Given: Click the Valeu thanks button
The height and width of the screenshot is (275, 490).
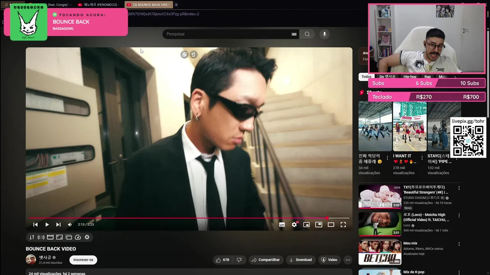Looking at the screenshot, I should coord(329,260).
